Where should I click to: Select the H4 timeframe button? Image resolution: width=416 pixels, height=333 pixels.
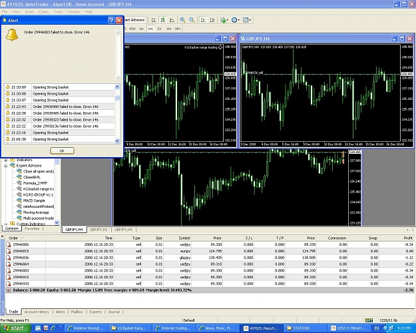(150, 29)
